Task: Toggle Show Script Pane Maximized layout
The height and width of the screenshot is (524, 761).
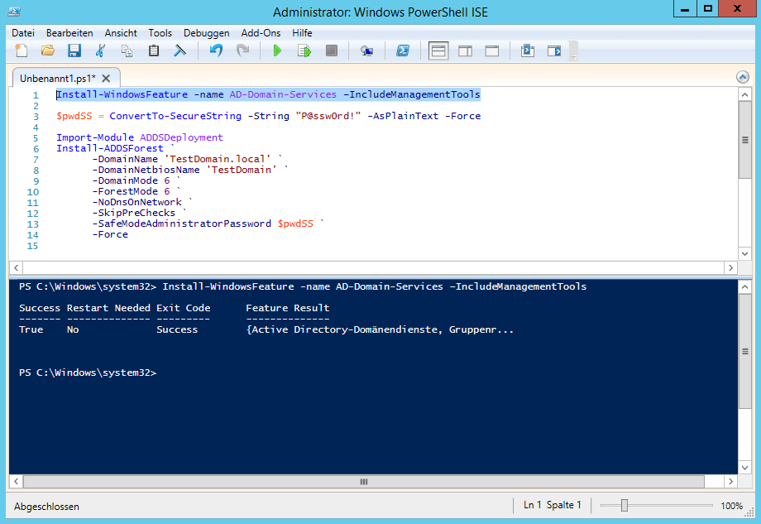Action: (x=491, y=51)
